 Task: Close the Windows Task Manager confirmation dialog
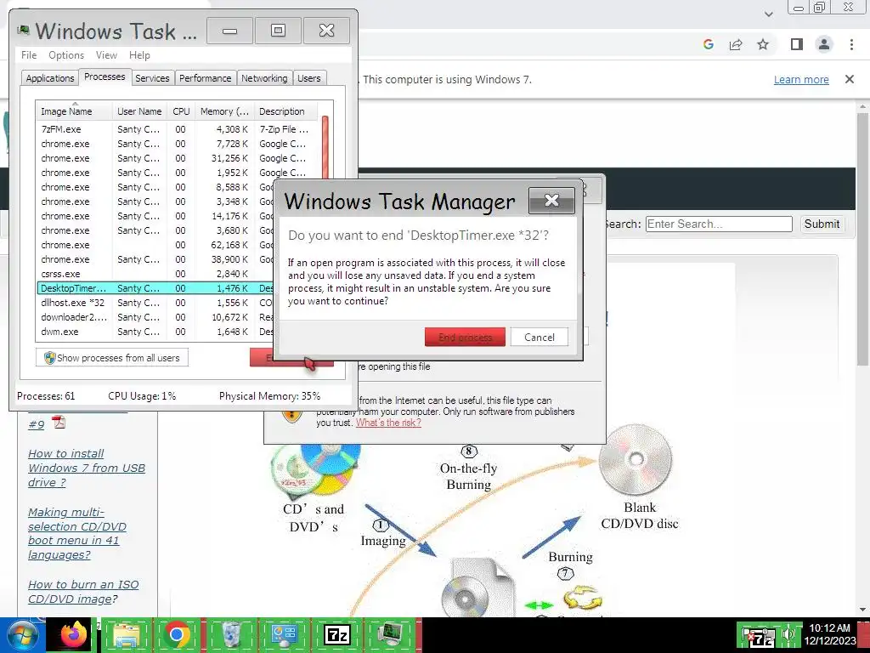click(551, 201)
